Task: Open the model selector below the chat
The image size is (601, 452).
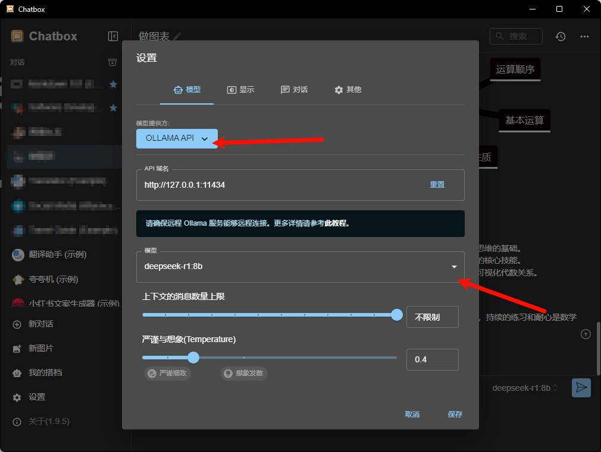Action: point(525,388)
